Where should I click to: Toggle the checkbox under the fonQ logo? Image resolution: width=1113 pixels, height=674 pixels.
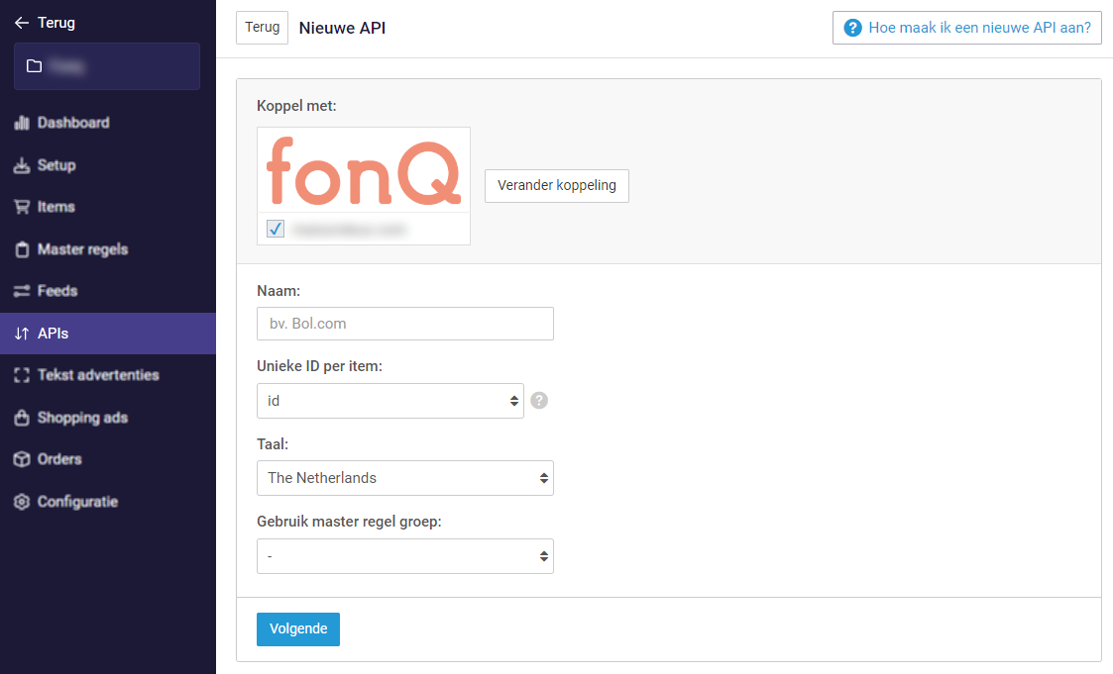(276, 230)
